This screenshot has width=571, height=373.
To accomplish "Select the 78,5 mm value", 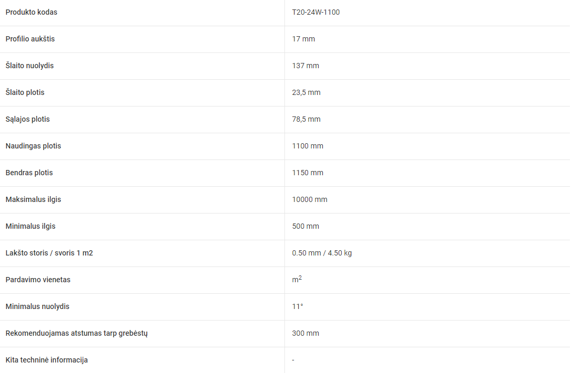I will coord(306,119).
